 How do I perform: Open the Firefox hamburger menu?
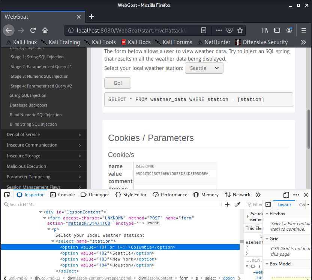[304, 30]
